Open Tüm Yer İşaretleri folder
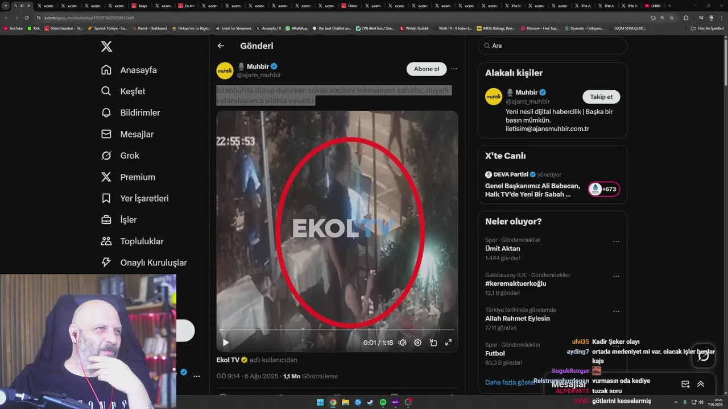Image resolution: width=728 pixels, height=409 pixels. pyautogui.click(x=707, y=28)
